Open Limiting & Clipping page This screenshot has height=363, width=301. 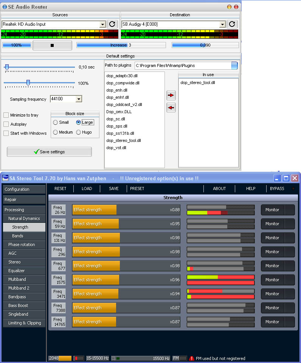[24, 323]
